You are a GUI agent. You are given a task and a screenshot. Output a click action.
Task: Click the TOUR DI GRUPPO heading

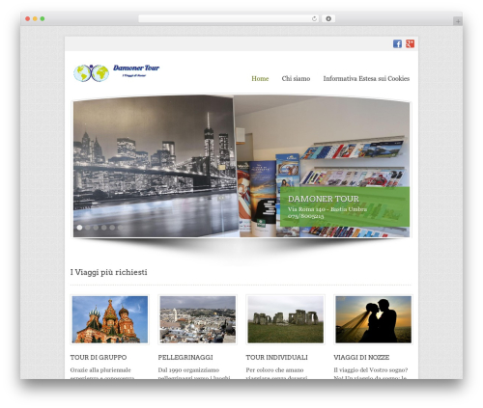click(99, 357)
